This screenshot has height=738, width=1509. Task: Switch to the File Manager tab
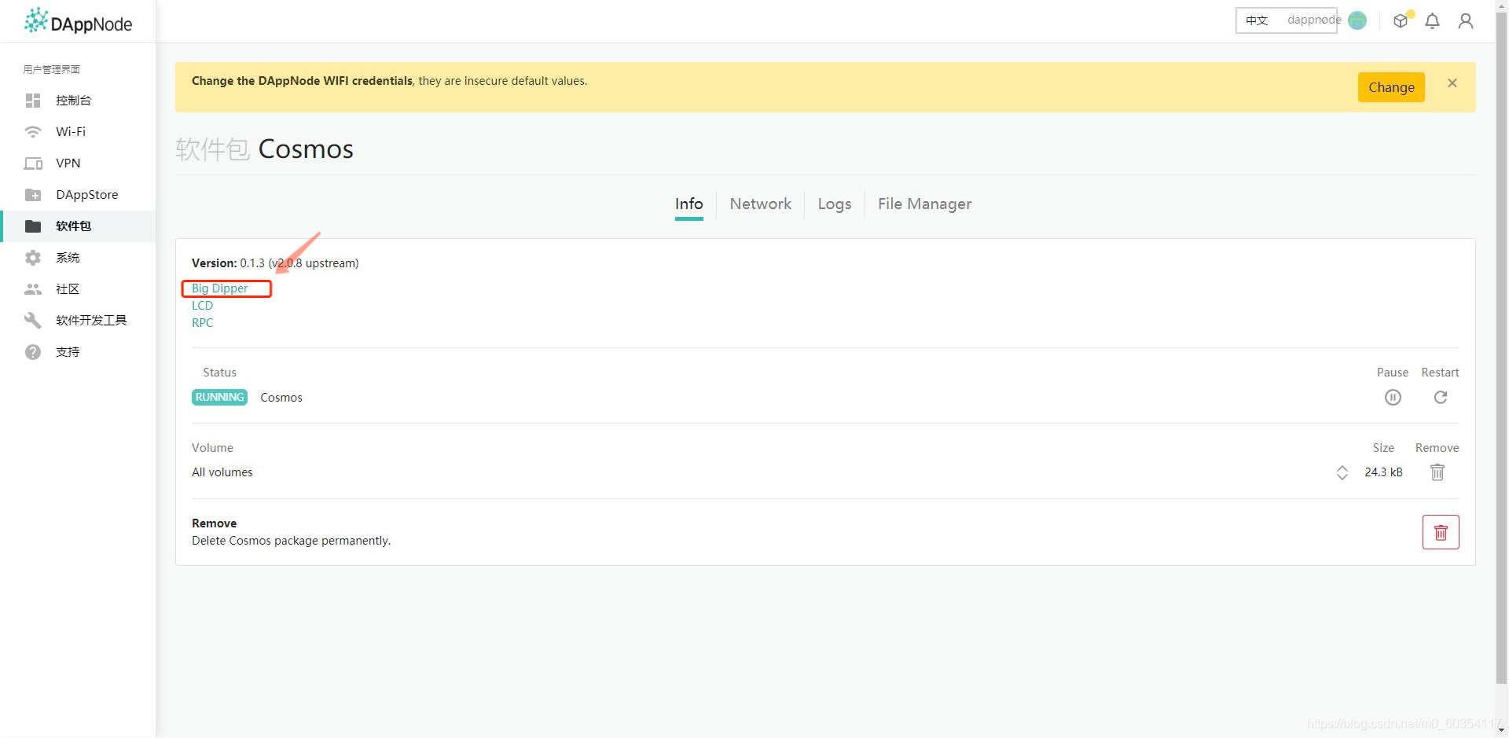tap(925, 204)
